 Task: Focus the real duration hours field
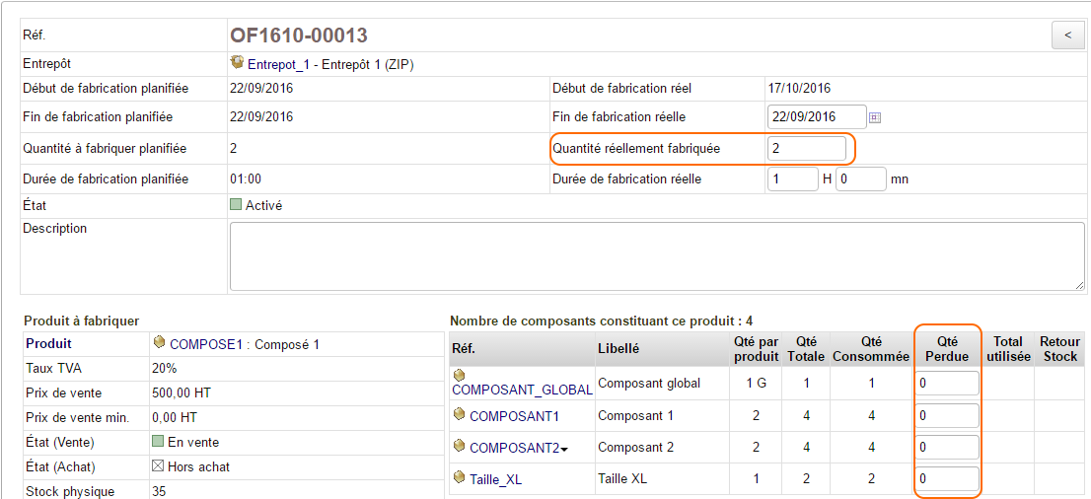pyautogui.click(x=792, y=179)
